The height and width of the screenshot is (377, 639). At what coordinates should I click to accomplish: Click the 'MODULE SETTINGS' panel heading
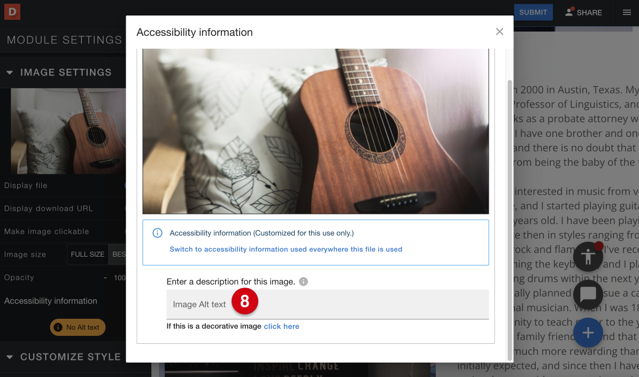64,40
